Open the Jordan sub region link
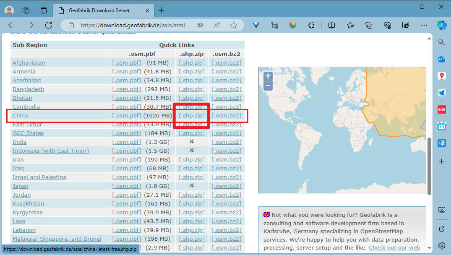The width and height of the screenshot is (451, 255). (21, 195)
